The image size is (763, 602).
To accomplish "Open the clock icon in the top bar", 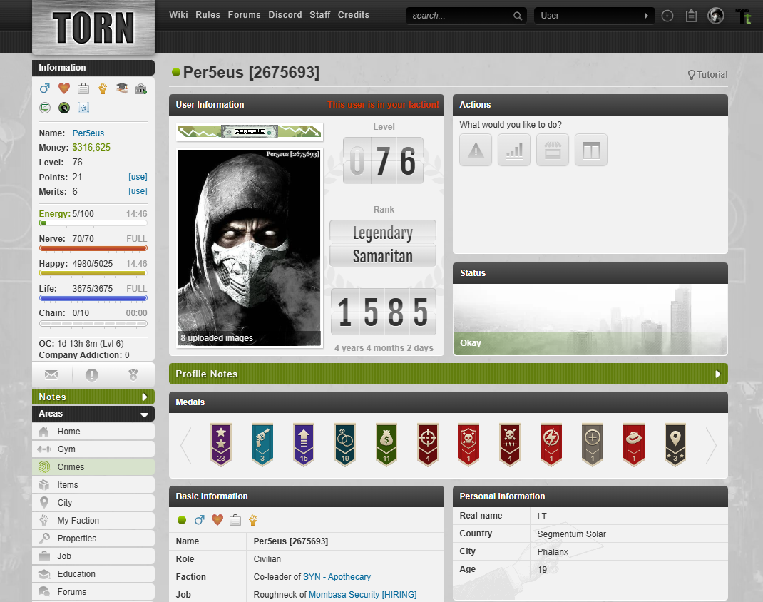I will tap(667, 15).
